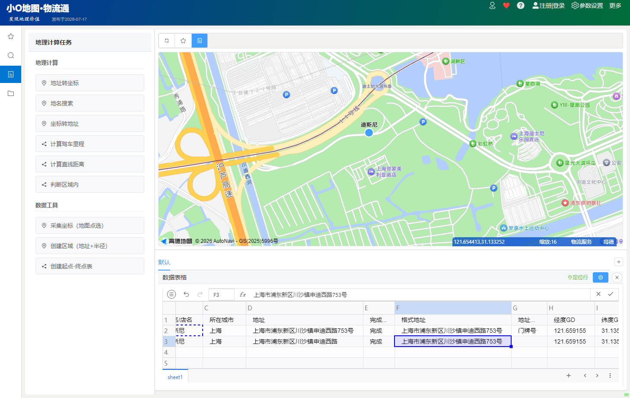Click the 高德 map provider button
Viewport: 630px width, 398px height.
point(608,242)
